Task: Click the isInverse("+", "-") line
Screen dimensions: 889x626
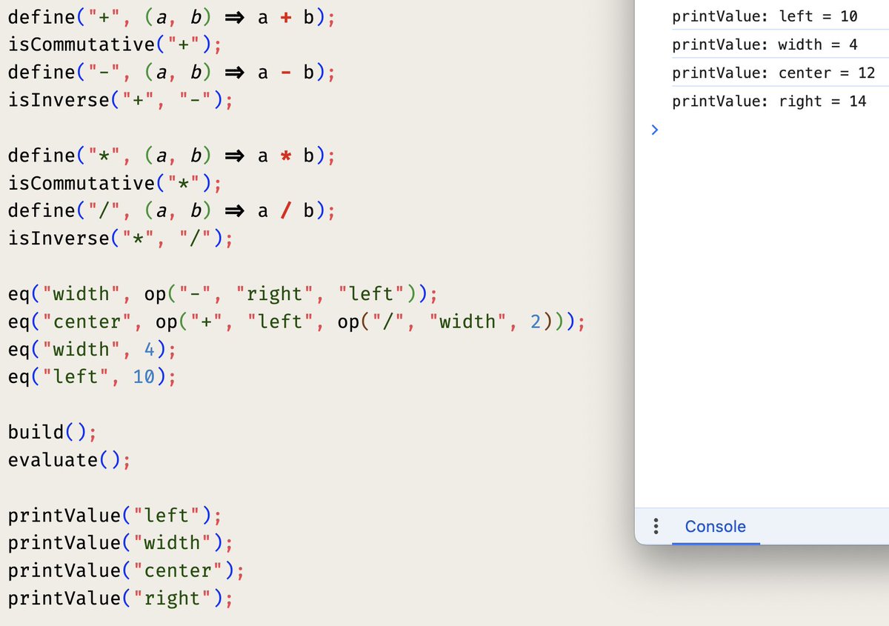Action: point(121,100)
